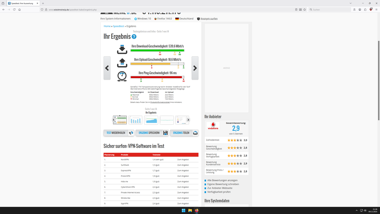Click the Suchen search field
This screenshot has height=214, width=380.
tap(329, 10)
